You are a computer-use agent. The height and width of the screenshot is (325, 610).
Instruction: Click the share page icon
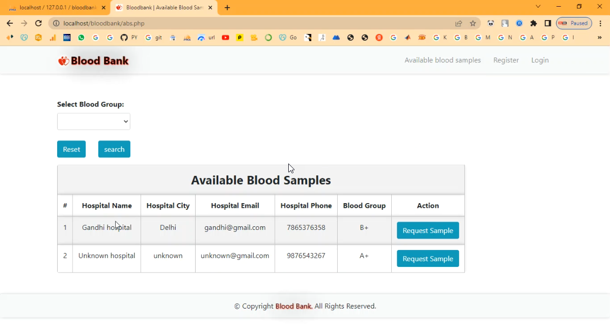pos(459,23)
